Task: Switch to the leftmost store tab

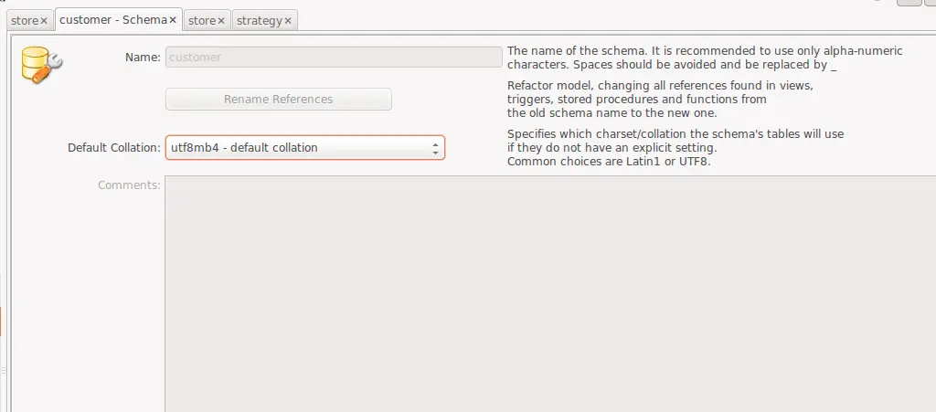Action: click(24, 20)
